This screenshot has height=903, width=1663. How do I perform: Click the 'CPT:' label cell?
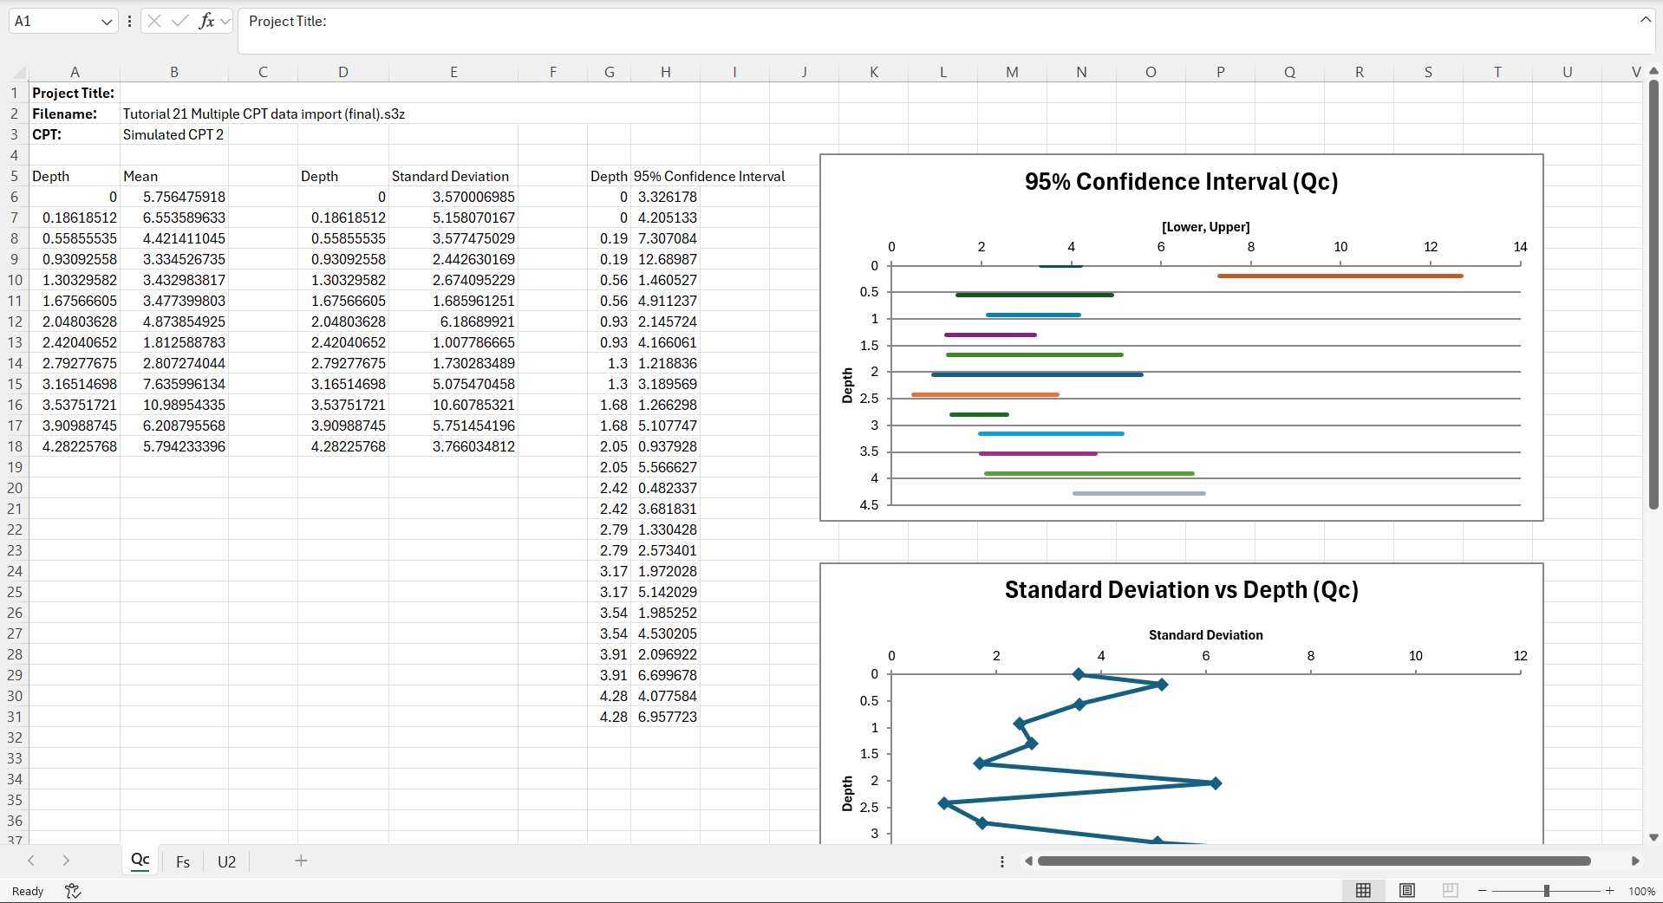pyautogui.click(x=74, y=134)
